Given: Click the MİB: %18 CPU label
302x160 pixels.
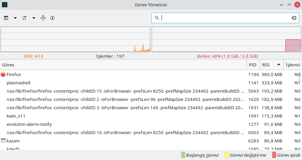Looking at the screenshot, I should [33, 56].
